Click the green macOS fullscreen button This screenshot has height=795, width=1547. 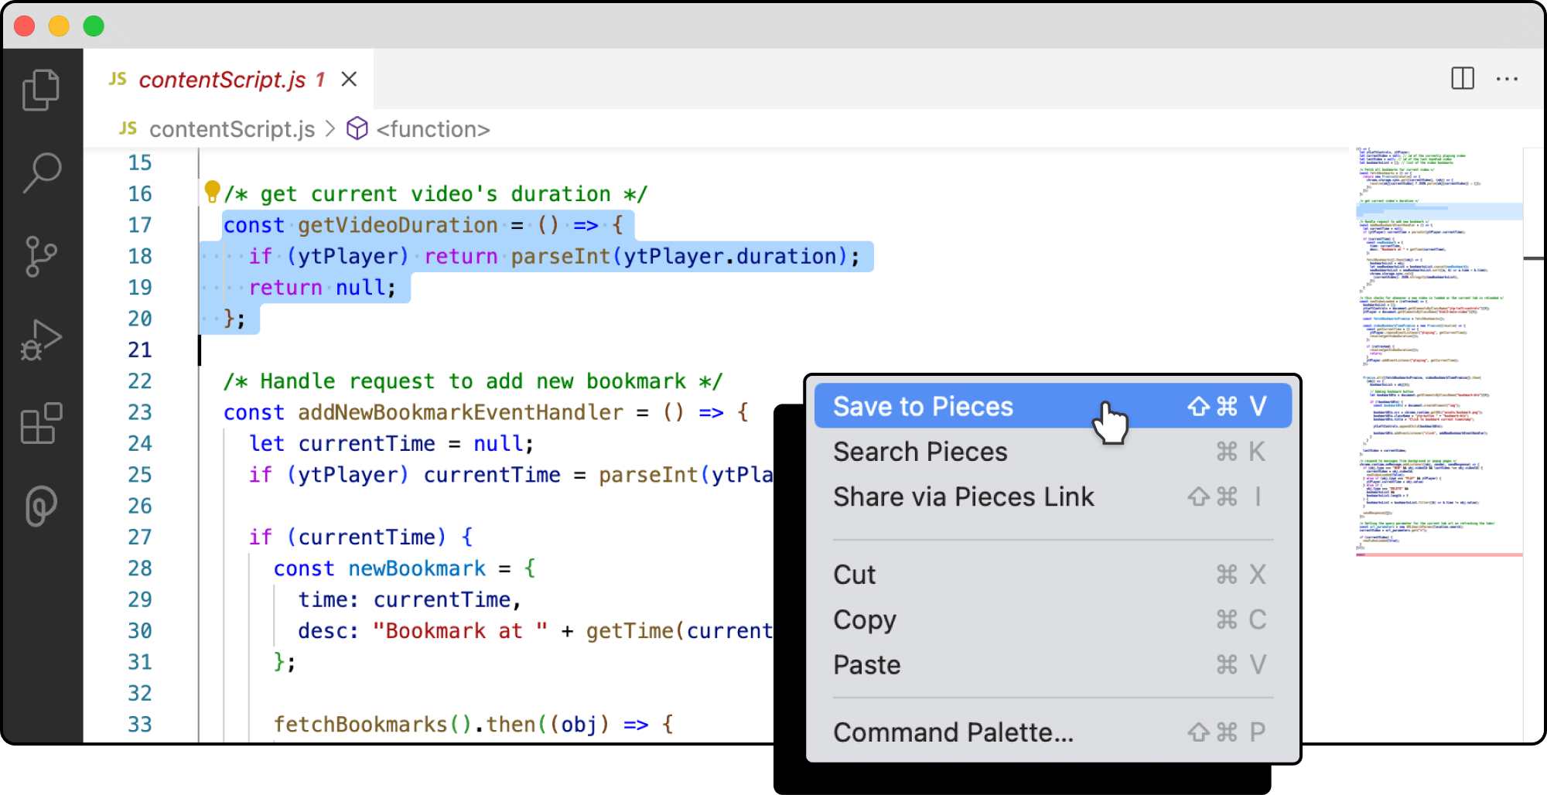(x=94, y=26)
